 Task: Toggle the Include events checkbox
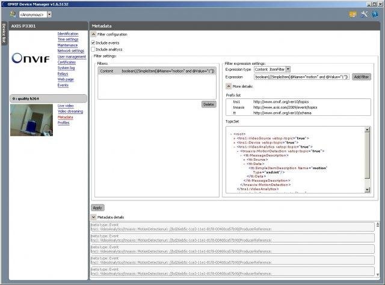tap(93, 43)
